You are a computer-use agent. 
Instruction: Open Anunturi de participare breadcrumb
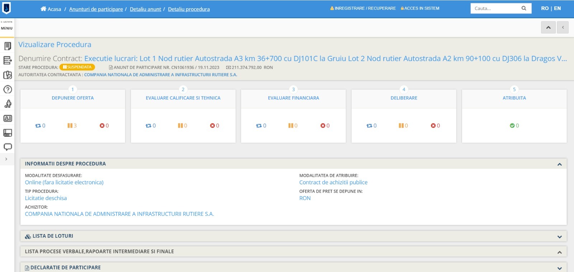[x=96, y=9]
